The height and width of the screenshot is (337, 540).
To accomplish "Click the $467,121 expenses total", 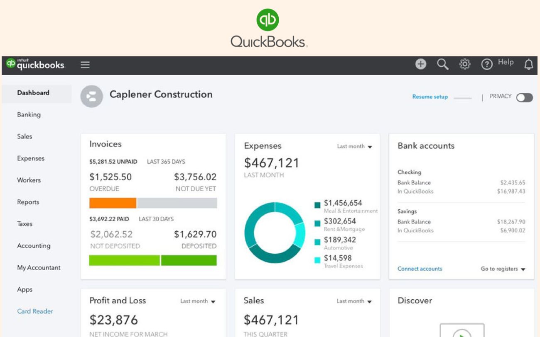I will (x=272, y=163).
